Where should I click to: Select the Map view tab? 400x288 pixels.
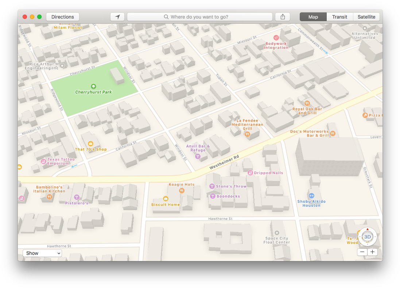coord(312,16)
